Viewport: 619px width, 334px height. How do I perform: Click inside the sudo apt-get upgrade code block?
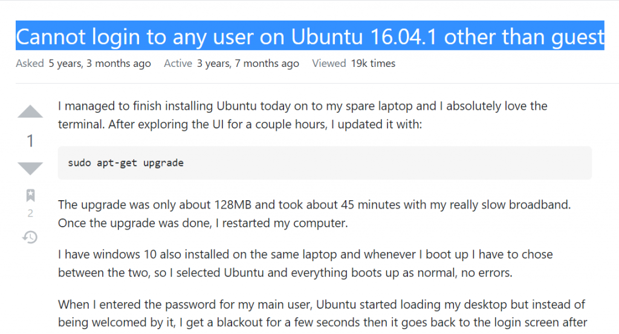[325, 163]
